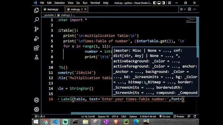Expand the Run button dropdown arrow
This screenshot has height=125, width=223.
pos(185,9)
